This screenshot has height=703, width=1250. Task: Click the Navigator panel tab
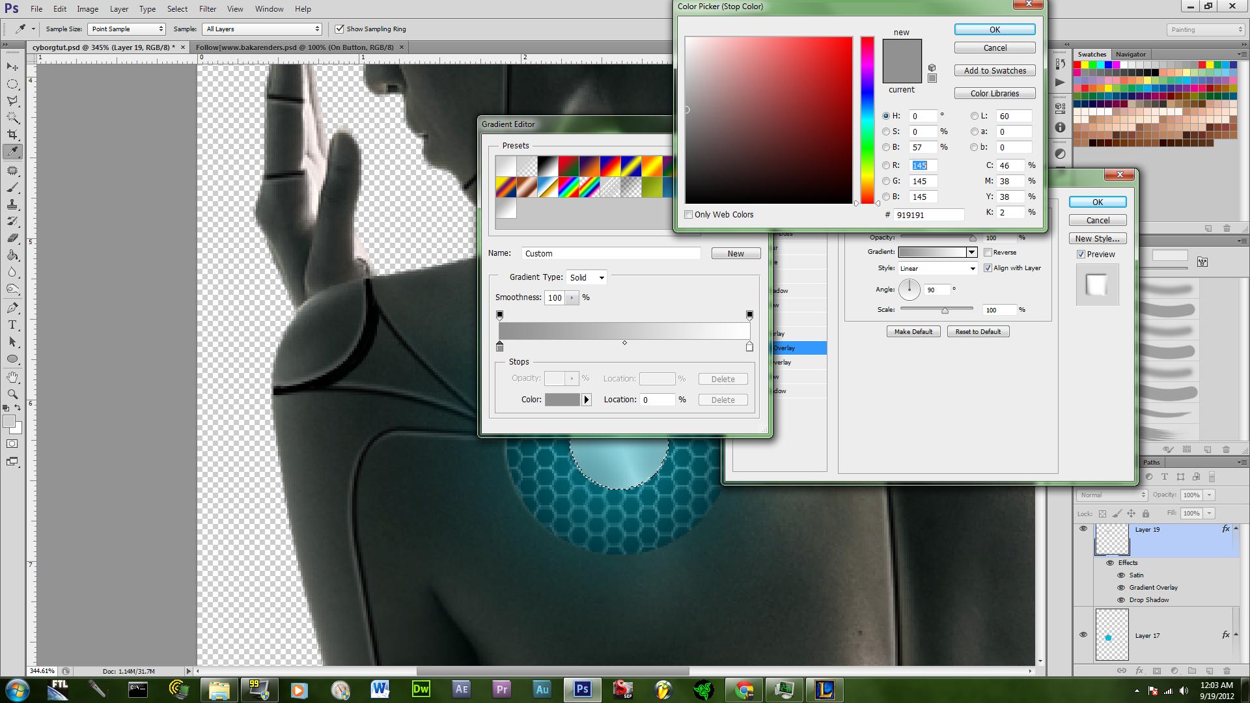click(x=1130, y=54)
